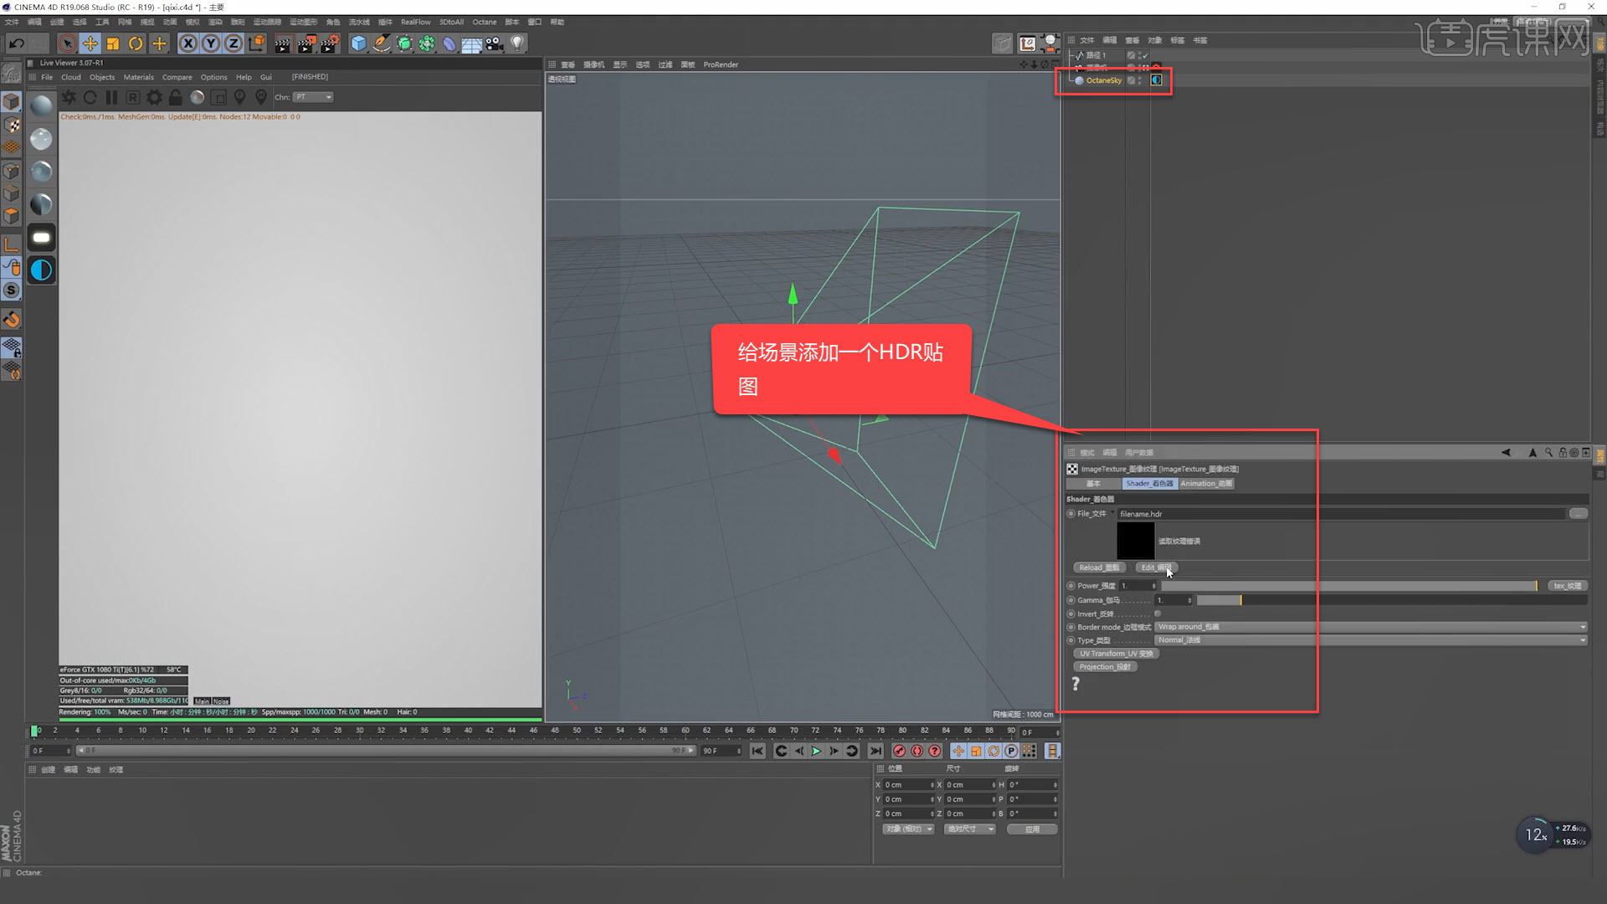This screenshot has height=904, width=1607.
Task: Open the Chn PT channel dropdown
Action: (313, 97)
